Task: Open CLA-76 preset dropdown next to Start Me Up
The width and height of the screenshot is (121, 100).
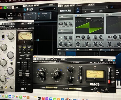Action: pyautogui.click(x=66, y=59)
